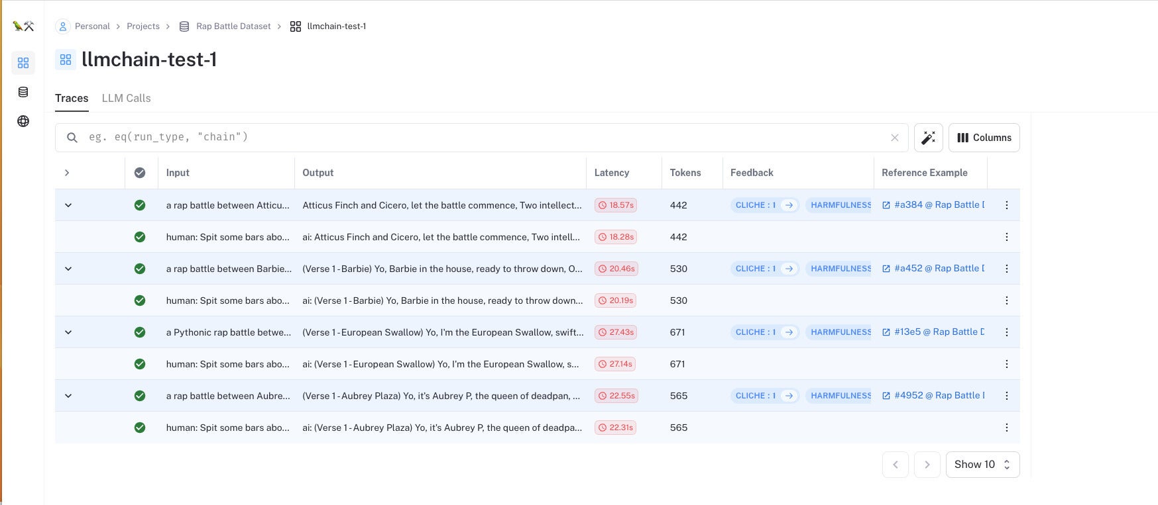Viewport: 1158px width, 505px height.
Task: Click the 27.43s latency badge
Action: [616, 332]
